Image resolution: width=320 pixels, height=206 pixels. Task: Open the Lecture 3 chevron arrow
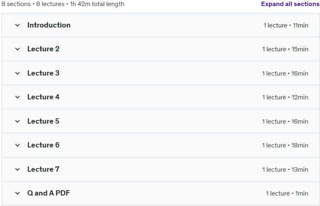pyautogui.click(x=17, y=73)
